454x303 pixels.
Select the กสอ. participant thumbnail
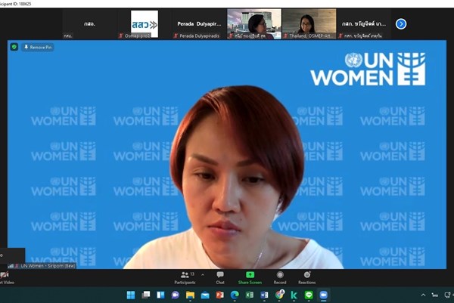(x=89, y=24)
